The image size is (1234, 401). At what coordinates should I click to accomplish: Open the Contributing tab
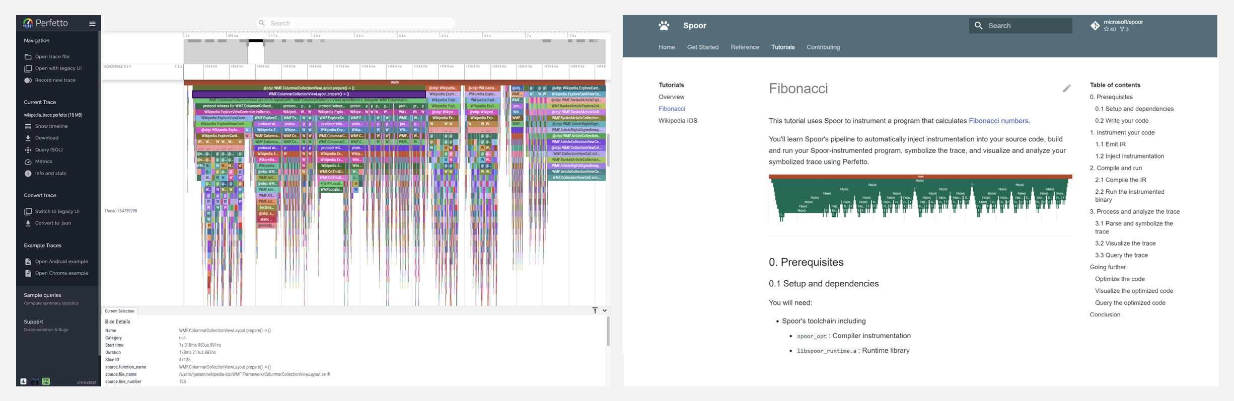pos(823,47)
